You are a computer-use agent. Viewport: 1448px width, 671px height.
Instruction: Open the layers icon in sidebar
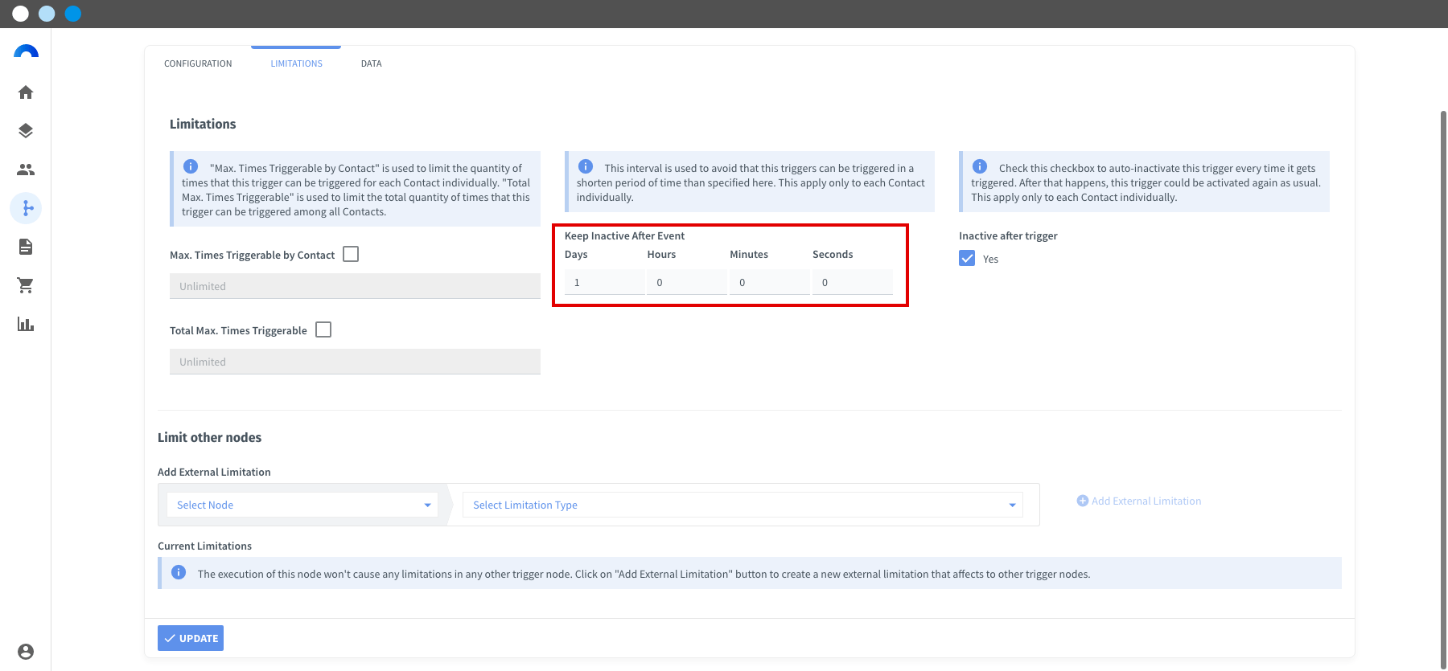[26, 131]
